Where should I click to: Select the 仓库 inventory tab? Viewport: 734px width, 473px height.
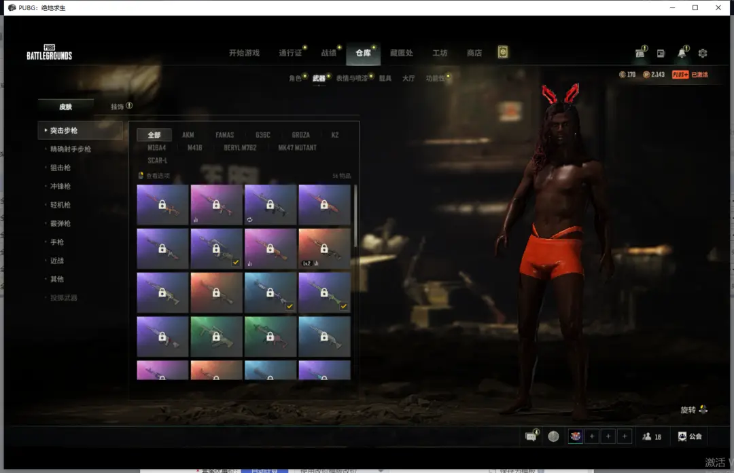pos(363,53)
